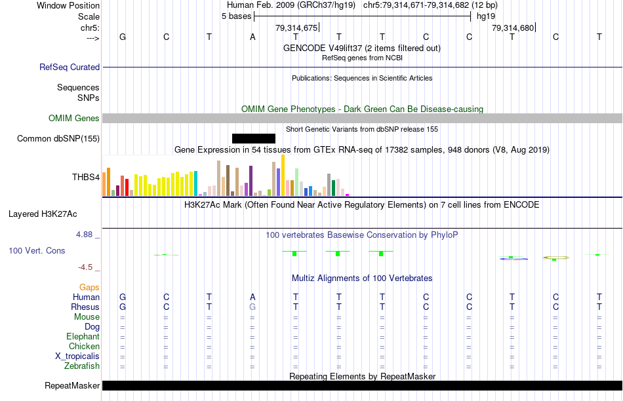The image size is (623, 401).
Task: Click the RepeatMasker track label
Action: (72, 385)
